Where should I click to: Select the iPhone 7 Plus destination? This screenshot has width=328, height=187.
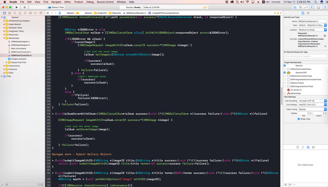[56, 7]
